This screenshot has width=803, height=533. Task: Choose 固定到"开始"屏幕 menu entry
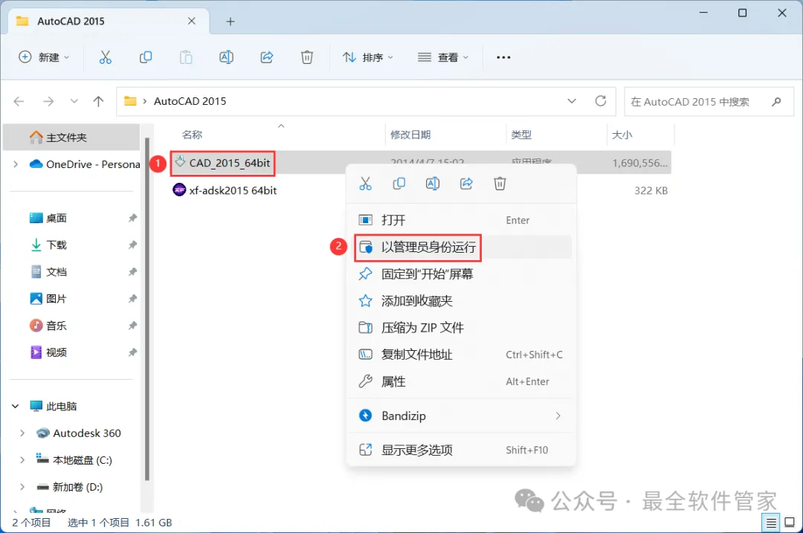click(461, 274)
